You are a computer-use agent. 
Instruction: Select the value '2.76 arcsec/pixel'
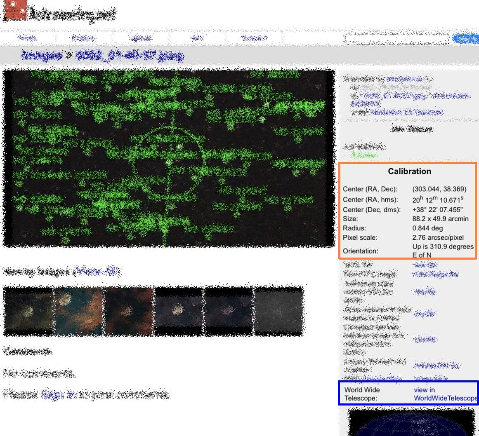(x=438, y=237)
